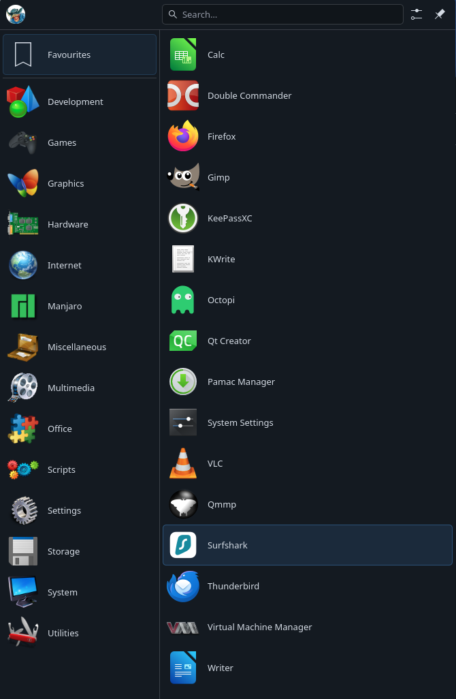The width and height of the screenshot is (456, 699).
Task: Select the Favourites category
Action: pos(80,55)
